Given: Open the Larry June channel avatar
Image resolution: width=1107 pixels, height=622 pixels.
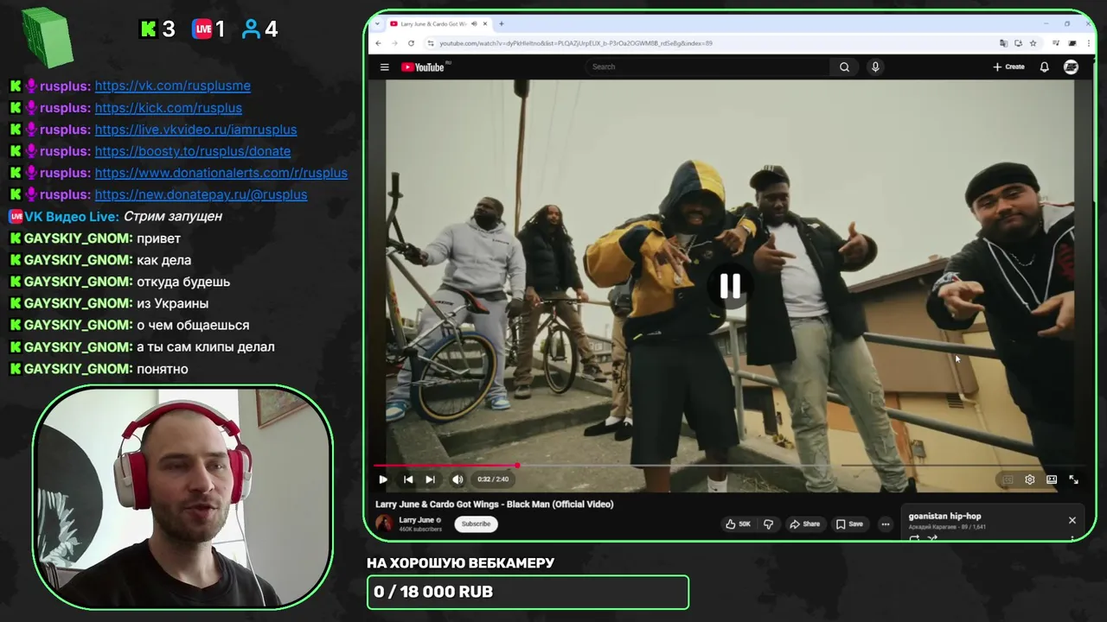Looking at the screenshot, I should [x=384, y=524].
